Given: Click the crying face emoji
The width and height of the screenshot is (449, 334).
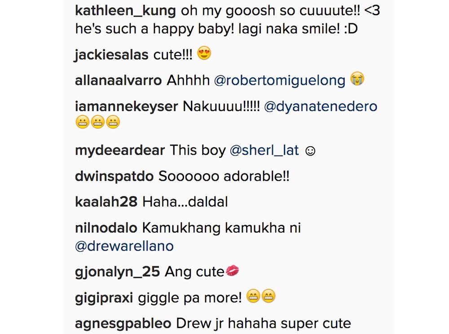Looking at the screenshot, I should (358, 79).
